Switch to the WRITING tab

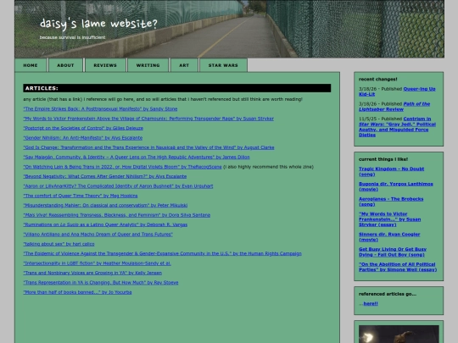tap(148, 65)
